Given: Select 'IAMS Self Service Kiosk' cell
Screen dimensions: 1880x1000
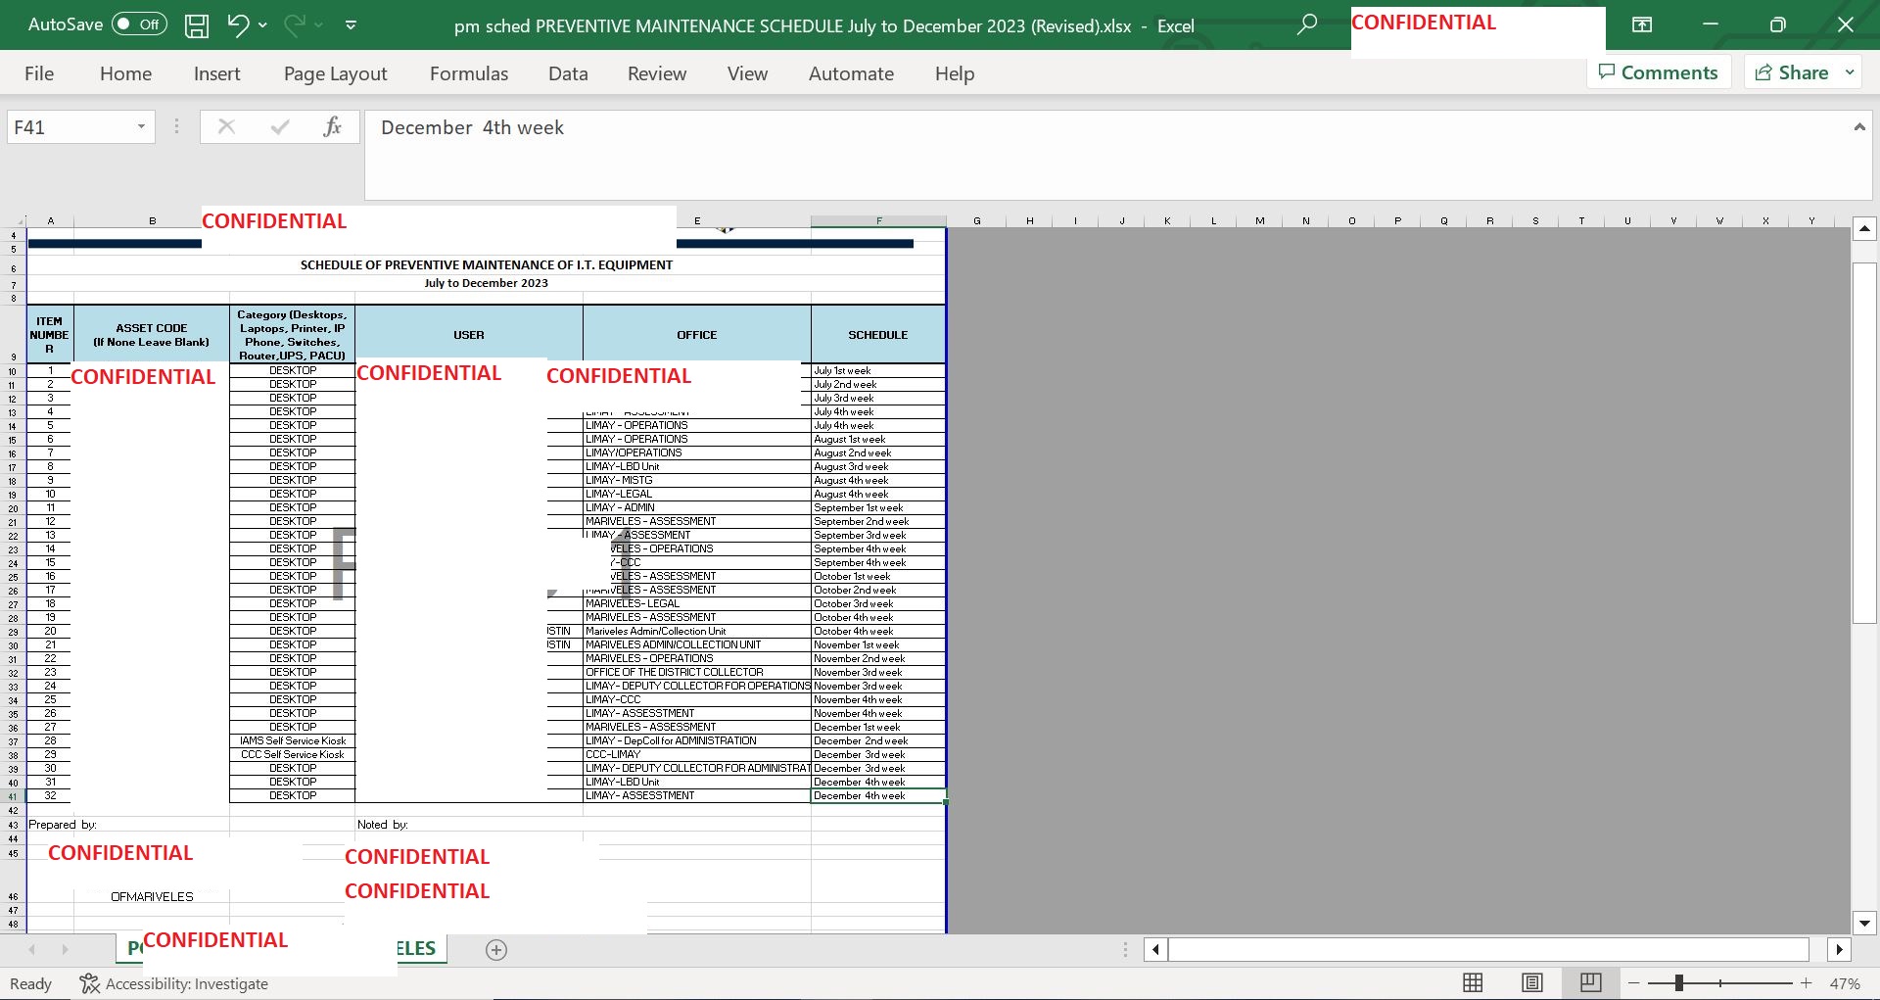Looking at the screenshot, I should [293, 741].
